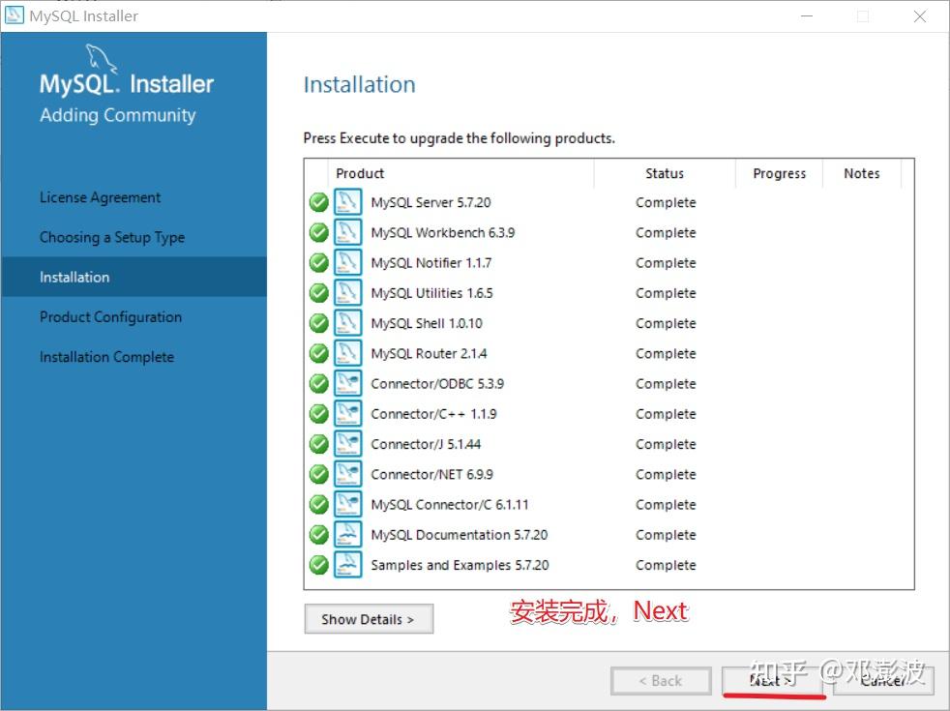Screen dimensions: 950x711
Task: Select the MySQL Workbench 6.3.9 row text
Action: point(443,232)
